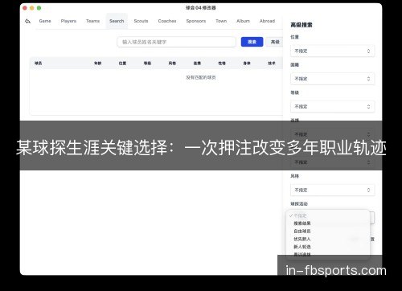The width and height of the screenshot is (402, 291).
Task: Open the 风格 dropdown in advanced search
Action: pos(332,190)
